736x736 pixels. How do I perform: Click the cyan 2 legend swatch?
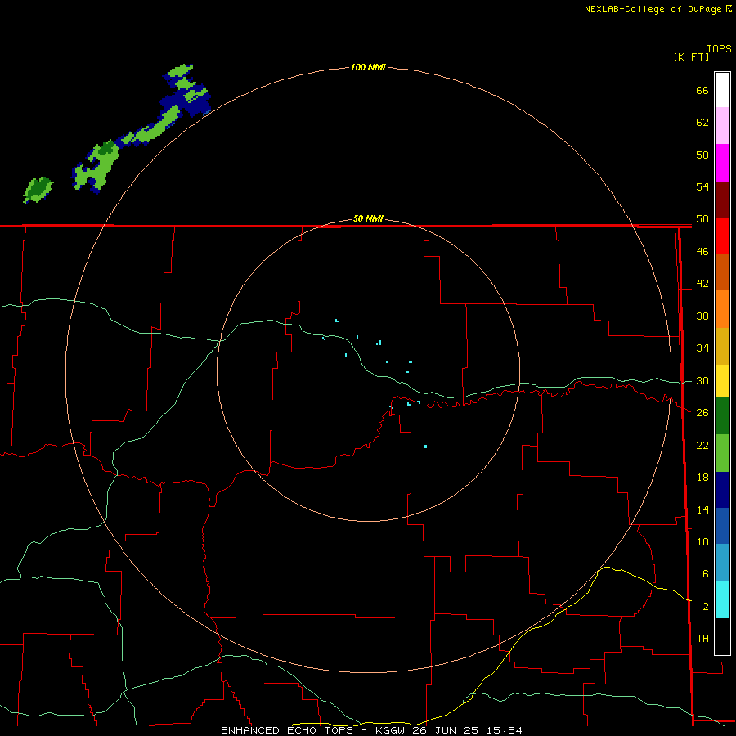722,599
